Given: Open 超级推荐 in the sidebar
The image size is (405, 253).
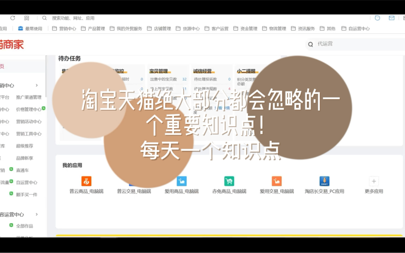Looking at the screenshot, I should pos(25,146).
